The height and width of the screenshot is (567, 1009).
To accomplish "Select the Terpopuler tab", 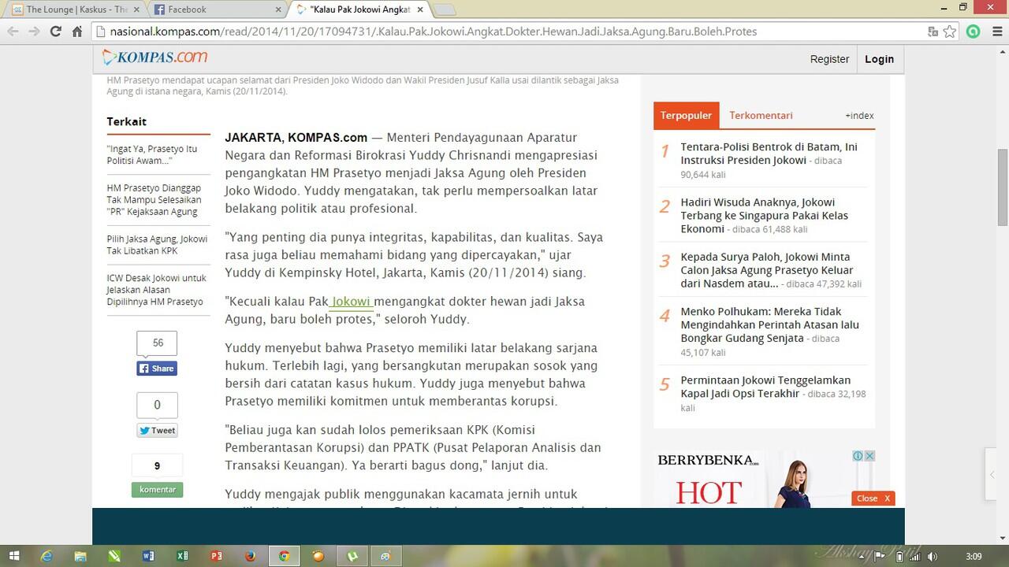I will 686,115.
